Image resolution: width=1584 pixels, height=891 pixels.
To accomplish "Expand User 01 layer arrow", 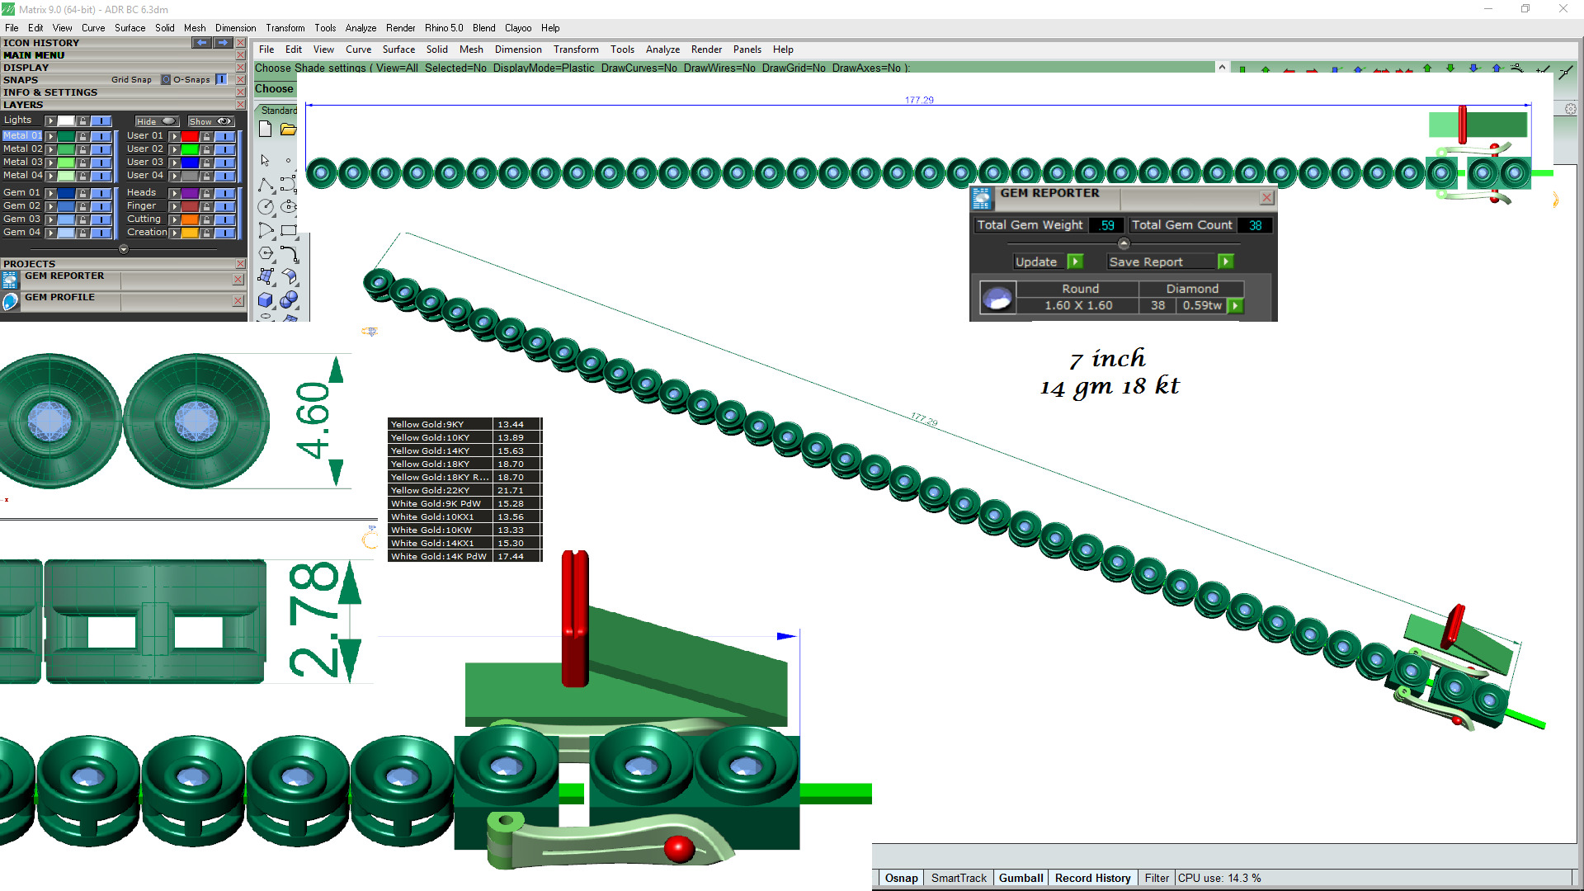I will tap(174, 136).
